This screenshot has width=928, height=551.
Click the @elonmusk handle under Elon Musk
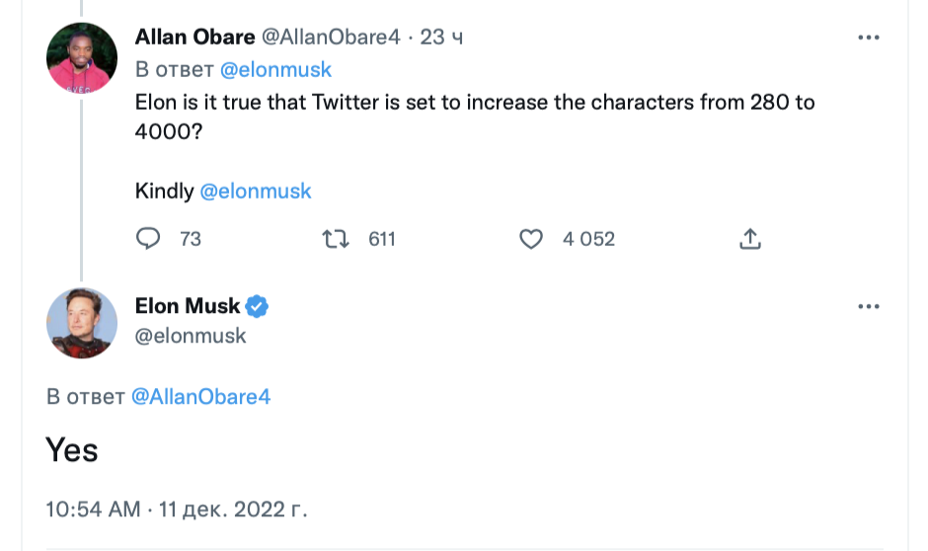191,336
